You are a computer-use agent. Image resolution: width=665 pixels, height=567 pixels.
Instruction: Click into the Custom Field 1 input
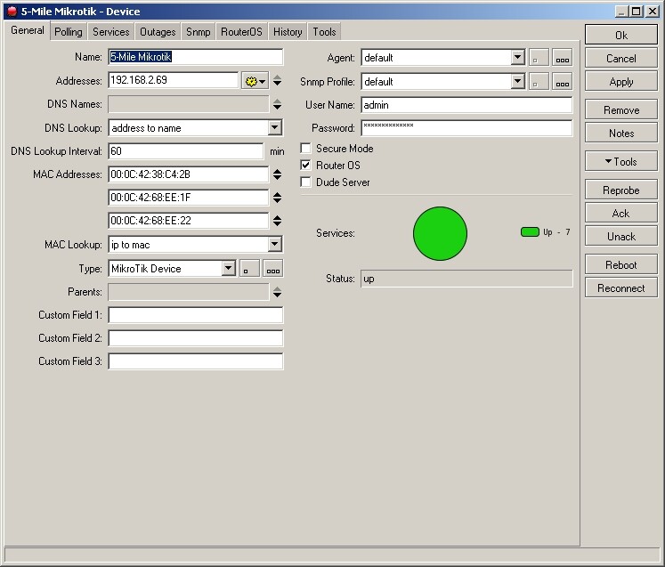195,315
